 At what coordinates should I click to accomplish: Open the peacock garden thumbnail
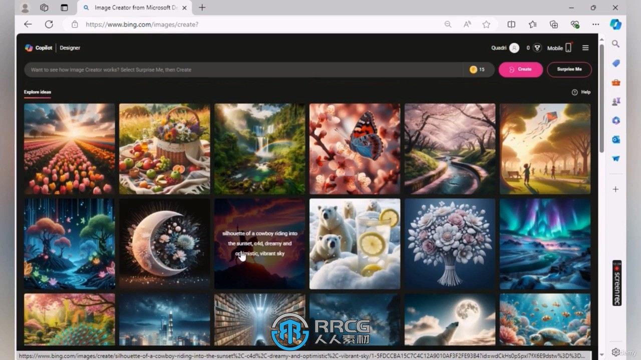tap(69, 319)
